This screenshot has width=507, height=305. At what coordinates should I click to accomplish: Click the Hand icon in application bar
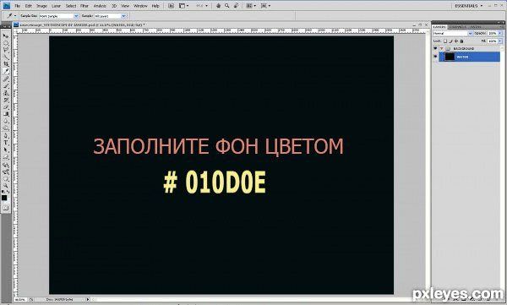coord(218,6)
